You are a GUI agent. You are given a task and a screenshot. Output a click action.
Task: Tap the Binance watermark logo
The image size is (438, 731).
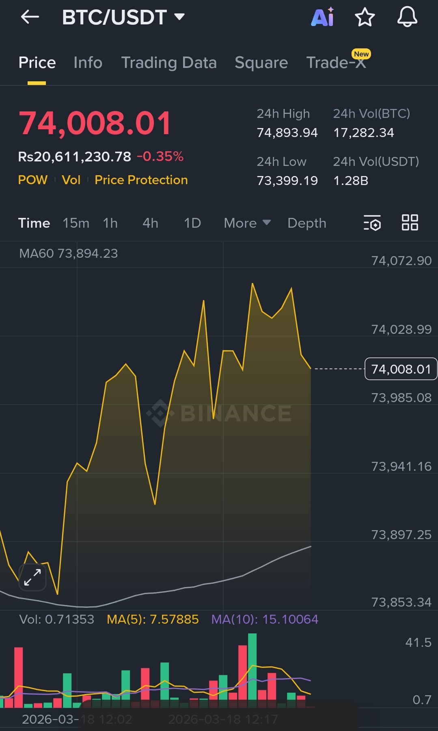(219, 413)
